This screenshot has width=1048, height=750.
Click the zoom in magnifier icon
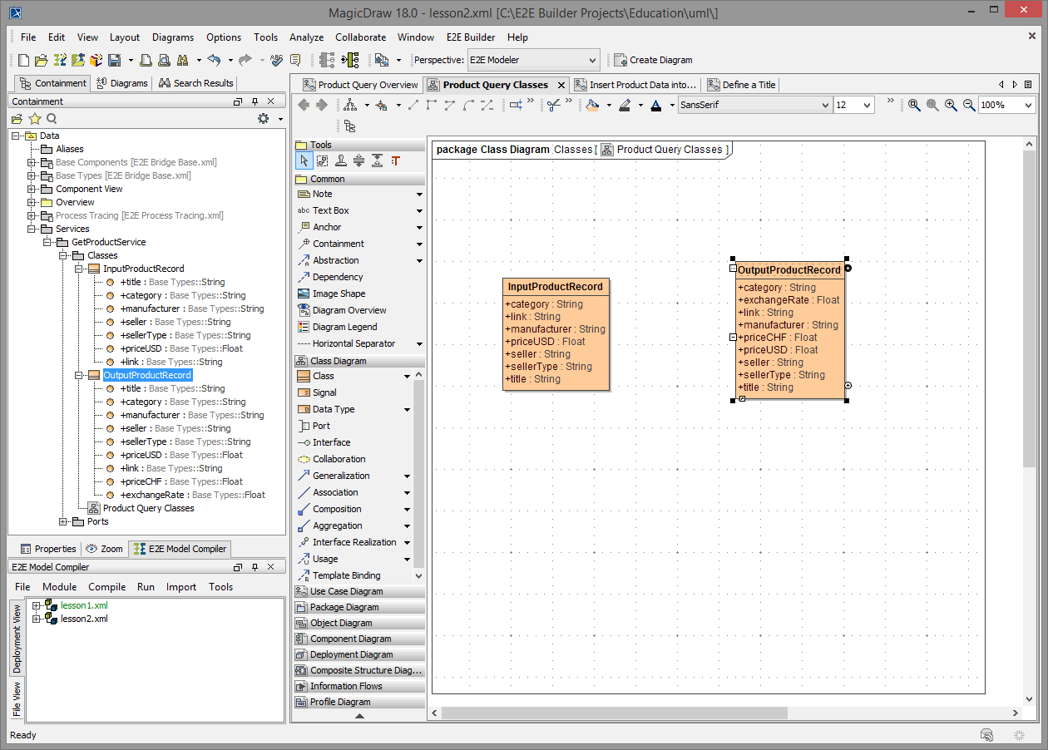pos(951,105)
